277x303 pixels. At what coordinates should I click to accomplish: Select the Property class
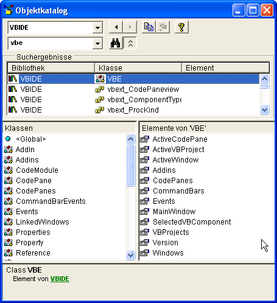[x=30, y=243]
